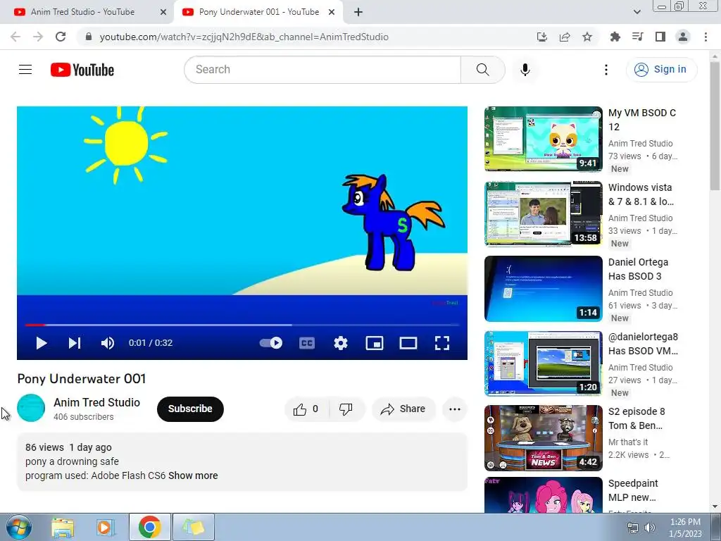Open the taskbar clock and date
The width and height of the screenshot is (721, 541).
(685, 528)
